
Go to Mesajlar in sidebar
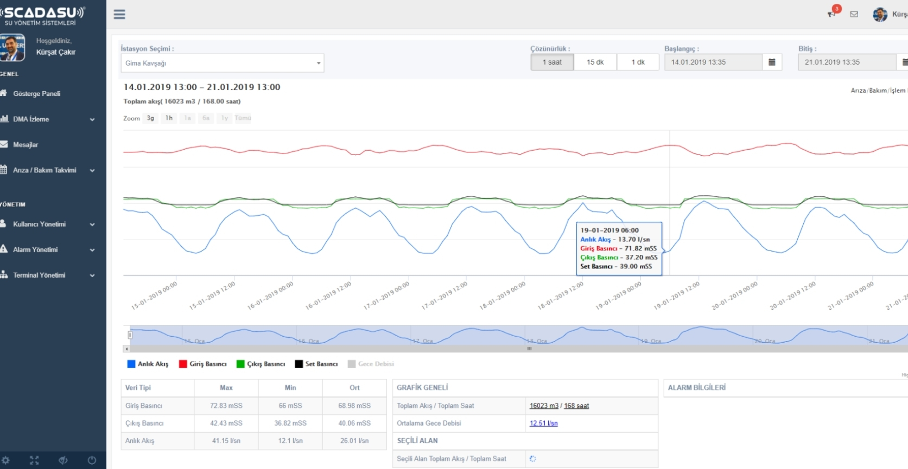tap(26, 145)
